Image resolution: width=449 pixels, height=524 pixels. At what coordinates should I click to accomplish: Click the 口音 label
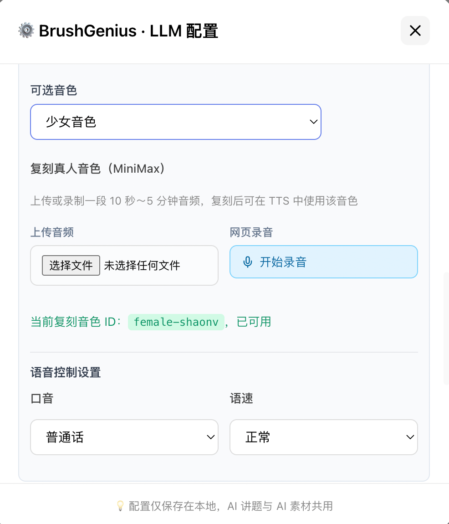pos(42,399)
